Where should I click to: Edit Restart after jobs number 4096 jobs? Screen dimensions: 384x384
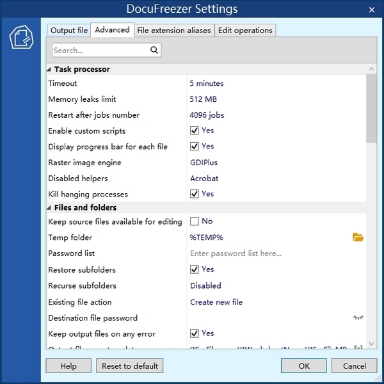[207, 115]
